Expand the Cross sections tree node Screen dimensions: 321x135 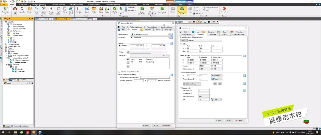pos(4,45)
